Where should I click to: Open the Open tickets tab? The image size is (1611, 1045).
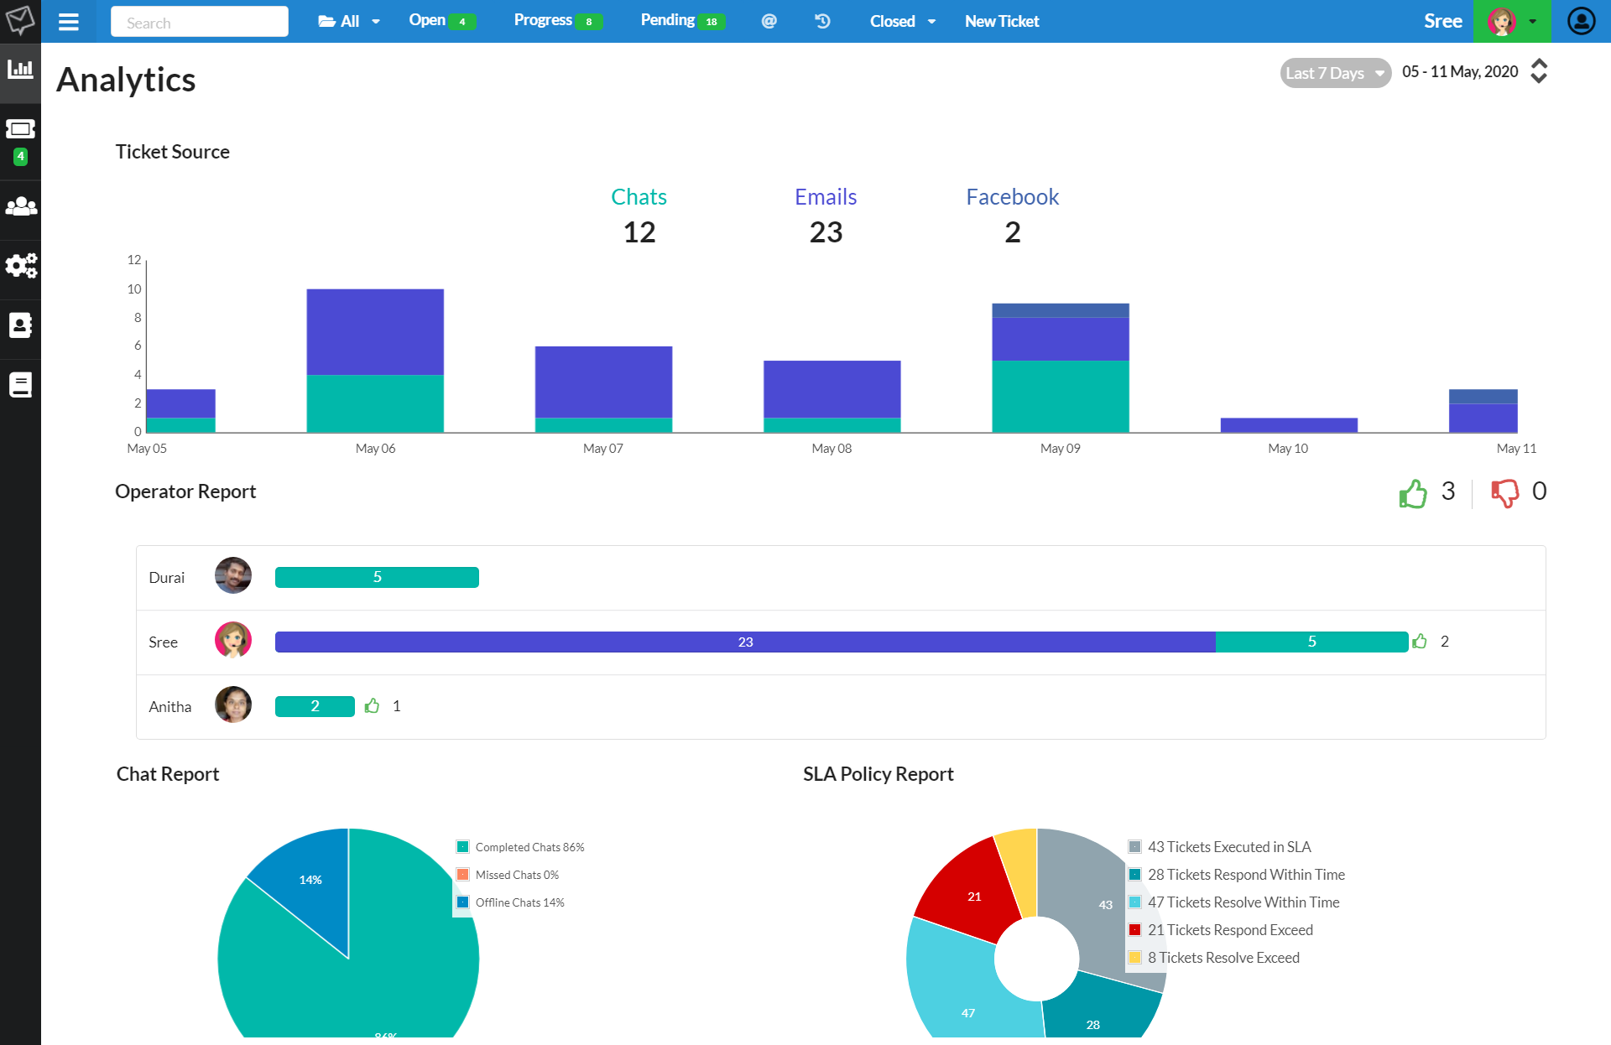click(x=442, y=20)
